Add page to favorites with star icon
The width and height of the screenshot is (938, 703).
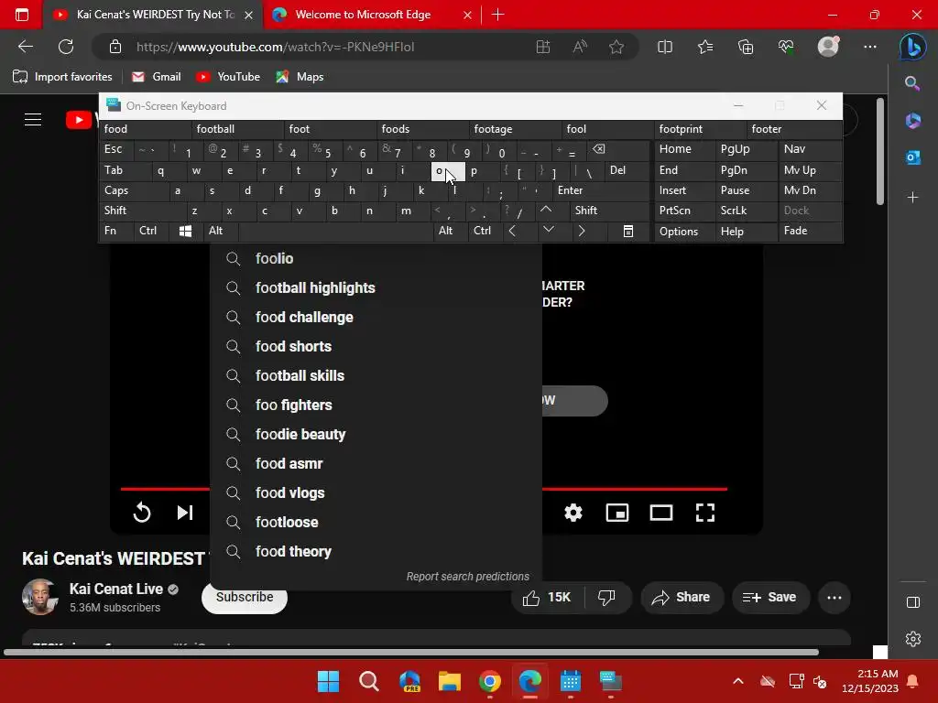(616, 47)
